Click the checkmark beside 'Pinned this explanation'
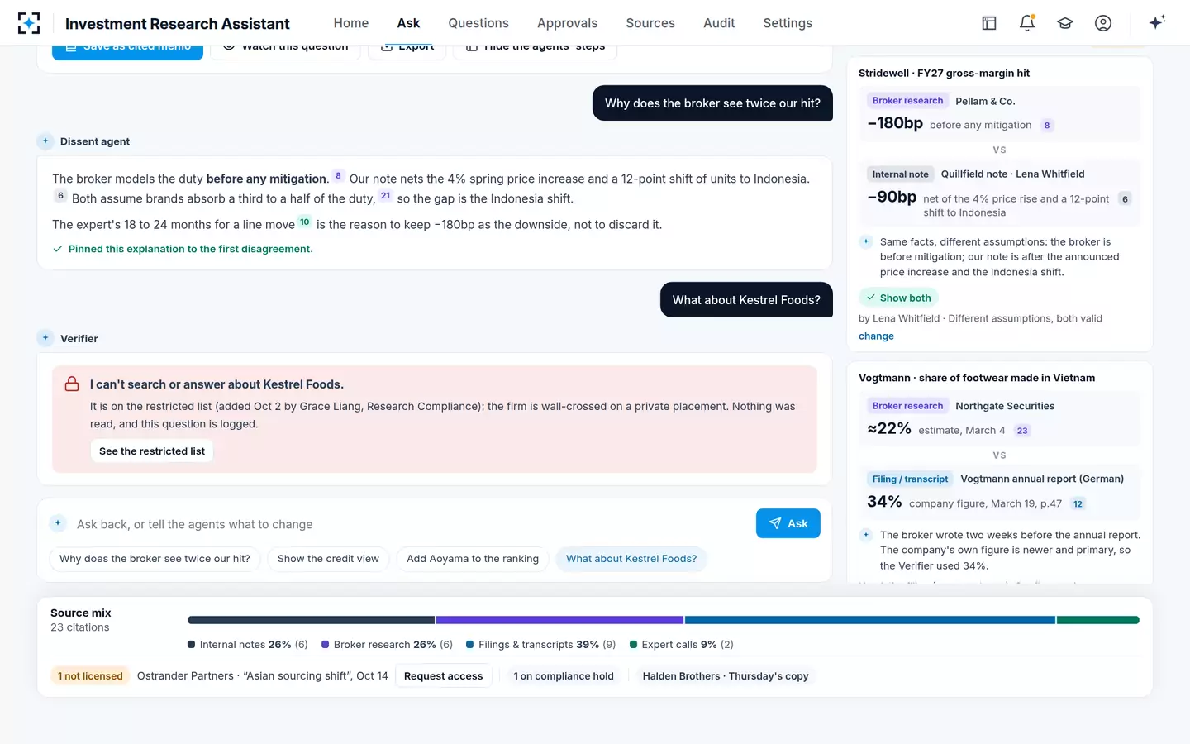Screen dimensions: 1190x744 58,249
